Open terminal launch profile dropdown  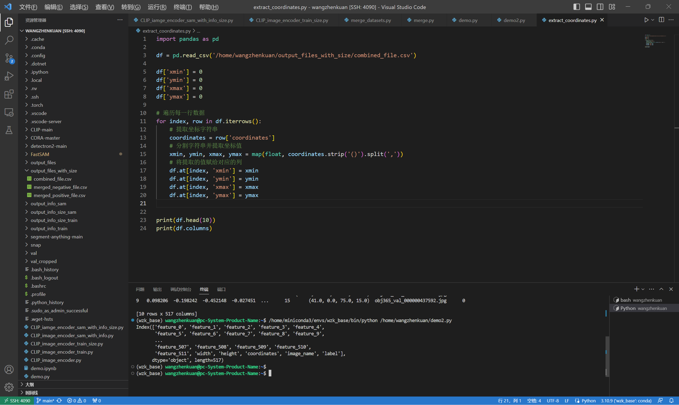pyautogui.click(x=643, y=289)
